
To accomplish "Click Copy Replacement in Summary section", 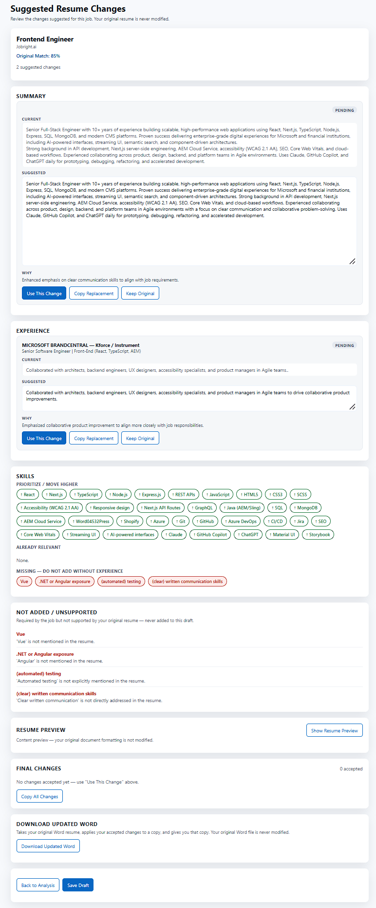I will [94, 293].
